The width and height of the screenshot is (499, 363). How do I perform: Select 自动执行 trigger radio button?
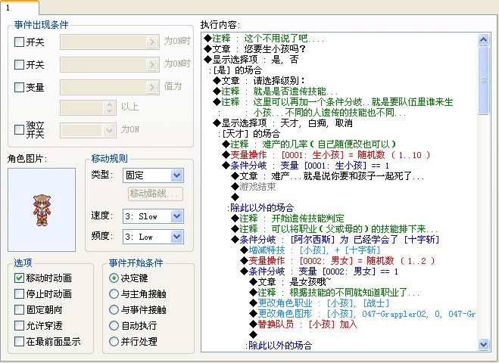[114, 325]
